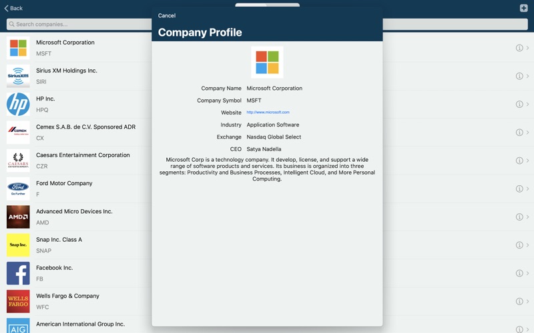Select the Ford logo icon
This screenshot has width=534, height=333.
click(18, 189)
